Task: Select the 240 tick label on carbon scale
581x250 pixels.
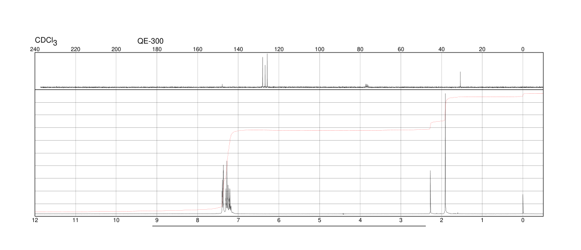Action: click(x=35, y=49)
